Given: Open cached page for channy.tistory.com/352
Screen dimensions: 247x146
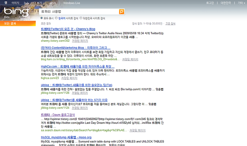Looking at the screenshot, I should [x=80, y=41].
